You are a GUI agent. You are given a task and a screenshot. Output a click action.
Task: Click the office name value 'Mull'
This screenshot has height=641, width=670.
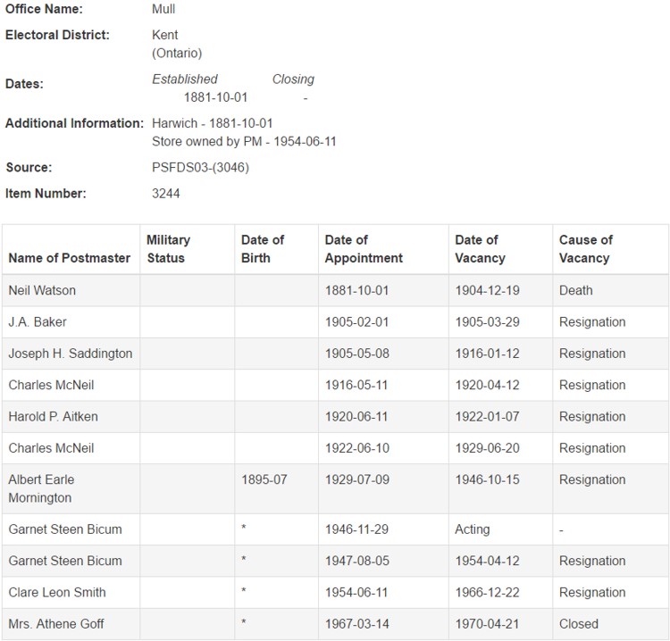coord(163,9)
